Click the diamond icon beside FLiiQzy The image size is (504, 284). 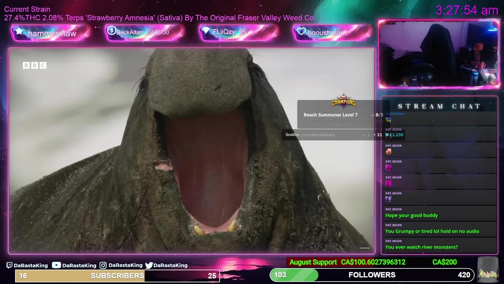206,30
